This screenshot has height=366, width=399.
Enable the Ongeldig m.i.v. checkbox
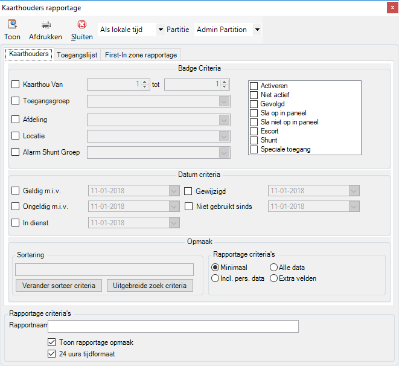[x=16, y=207]
